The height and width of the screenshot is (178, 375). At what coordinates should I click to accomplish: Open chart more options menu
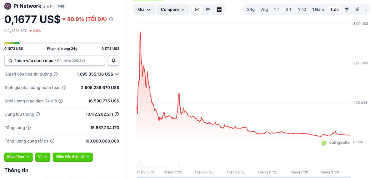point(366,9)
